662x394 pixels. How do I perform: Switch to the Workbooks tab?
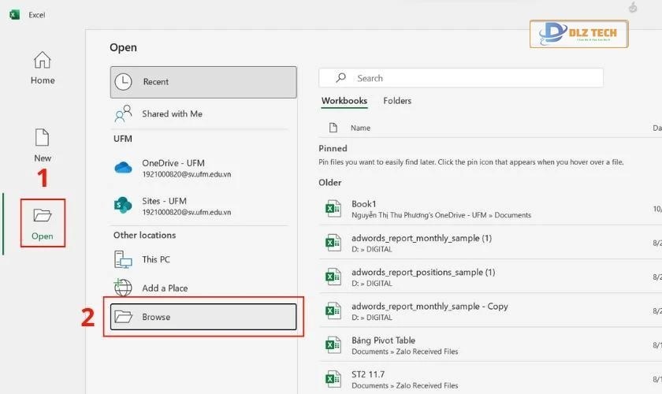coord(344,101)
